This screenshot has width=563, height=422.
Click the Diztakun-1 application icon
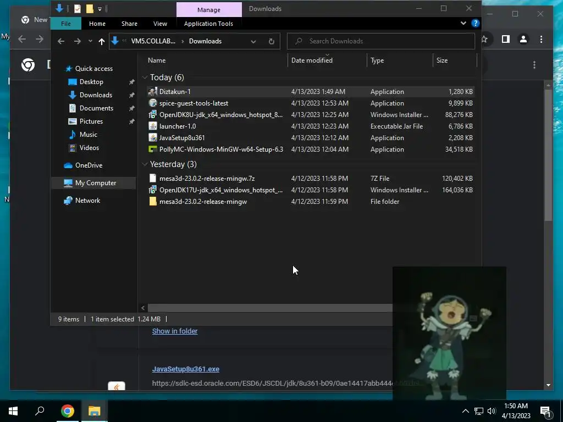153,92
